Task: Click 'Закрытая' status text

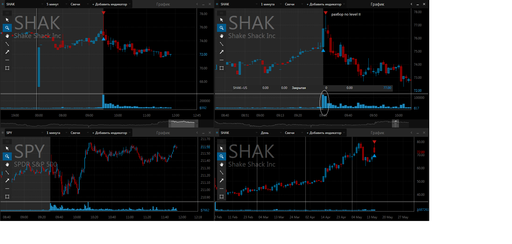Action: point(299,88)
